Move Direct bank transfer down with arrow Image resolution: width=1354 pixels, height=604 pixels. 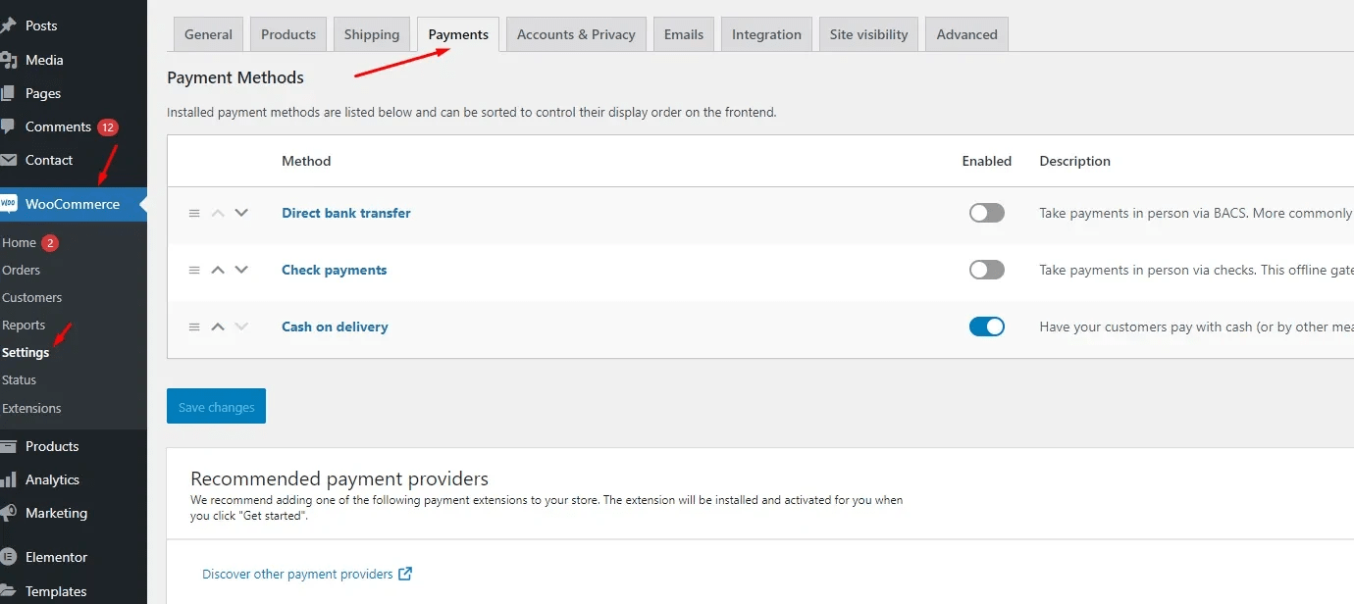point(241,213)
